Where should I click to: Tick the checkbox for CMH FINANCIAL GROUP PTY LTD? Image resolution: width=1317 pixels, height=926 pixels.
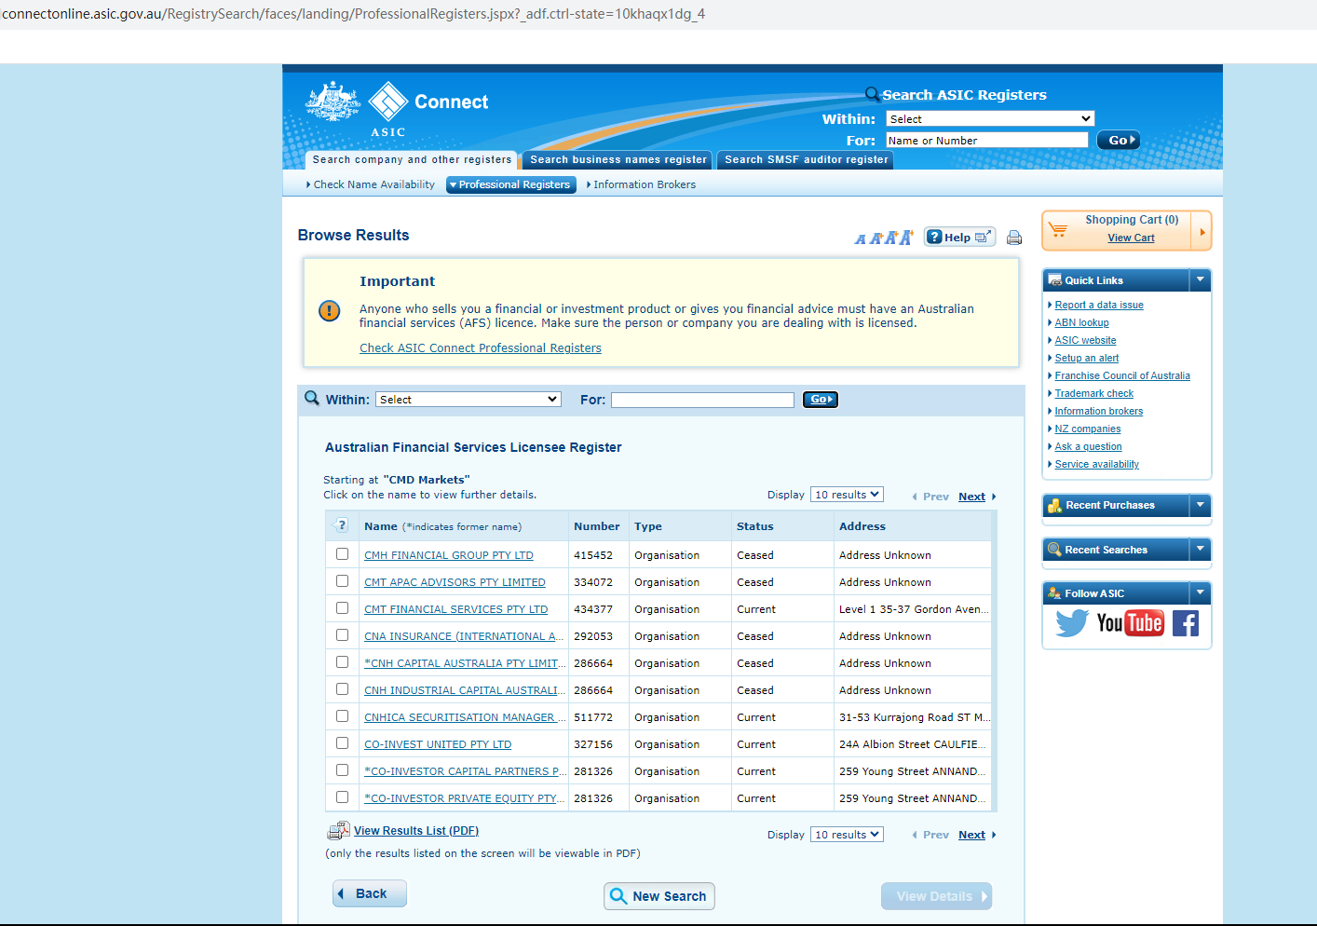tap(342, 554)
